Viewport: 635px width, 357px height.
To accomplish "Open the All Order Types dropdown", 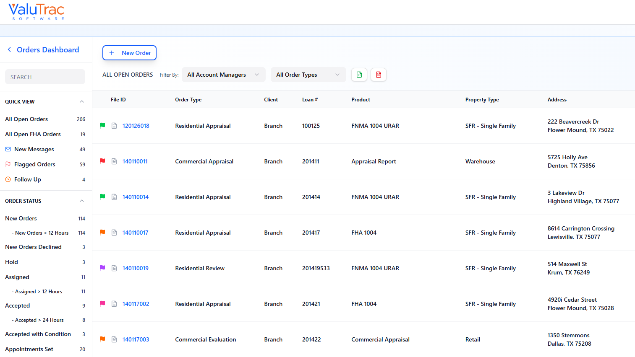I will 308,74.
